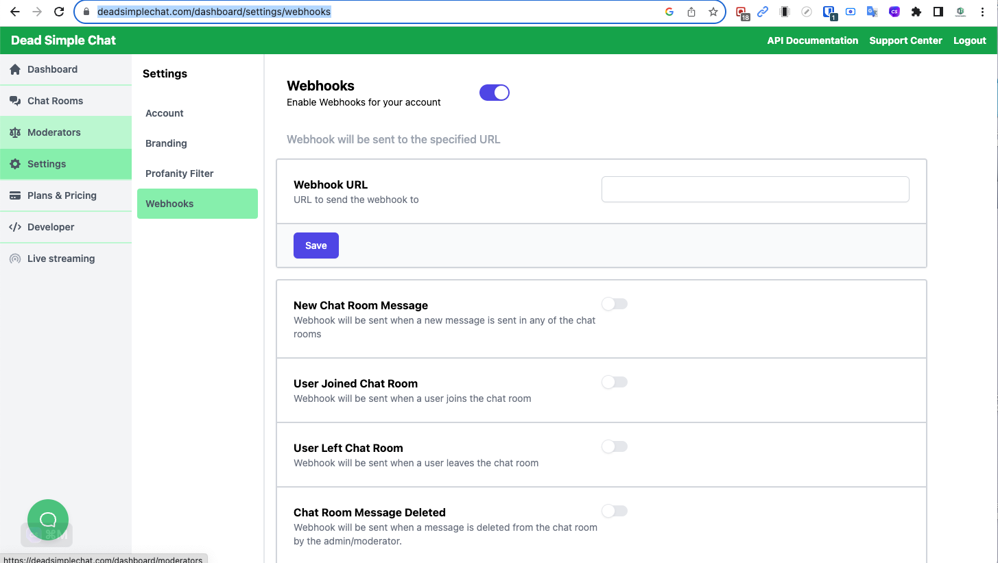This screenshot has height=563, width=998.
Task: Switch to the Branding settings section
Action: pyautogui.click(x=166, y=143)
